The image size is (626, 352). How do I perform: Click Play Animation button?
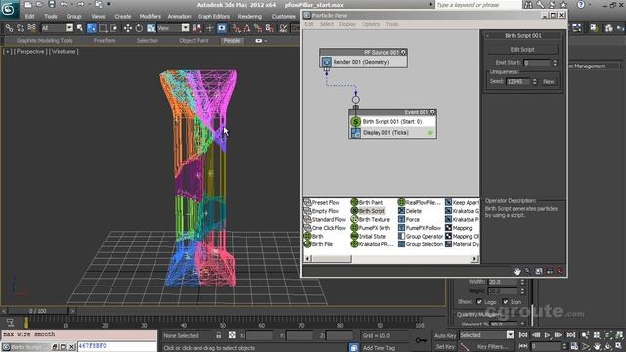point(547,335)
